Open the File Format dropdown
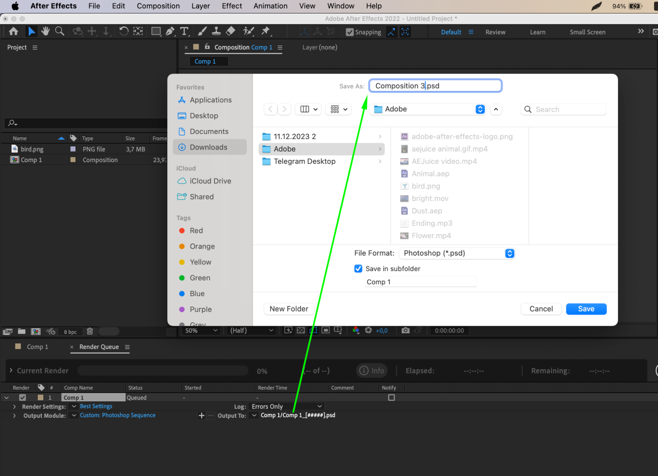Image resolution: width=658 pixels, height=476 pixels. 457,253
